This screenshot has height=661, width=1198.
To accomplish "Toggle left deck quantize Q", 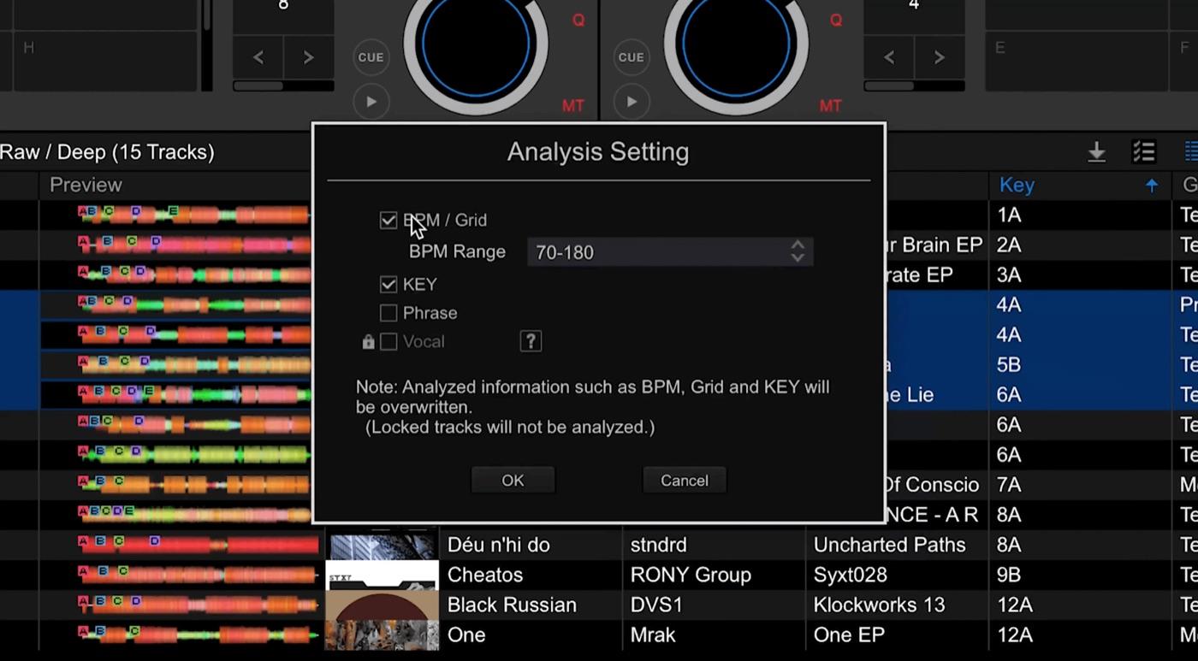I will click(578, 21).
